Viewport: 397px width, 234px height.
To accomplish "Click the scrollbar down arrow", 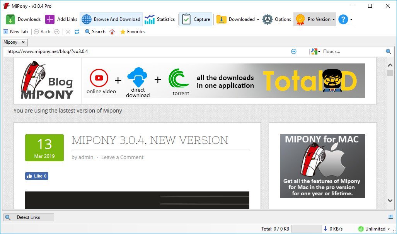I will [390, 200].
